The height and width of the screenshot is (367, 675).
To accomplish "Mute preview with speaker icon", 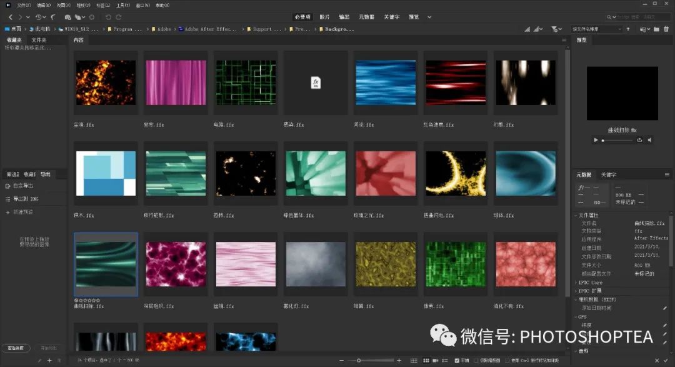I will point(649,140).
